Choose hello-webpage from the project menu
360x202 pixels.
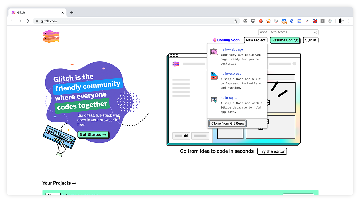[x=232, y=49]
